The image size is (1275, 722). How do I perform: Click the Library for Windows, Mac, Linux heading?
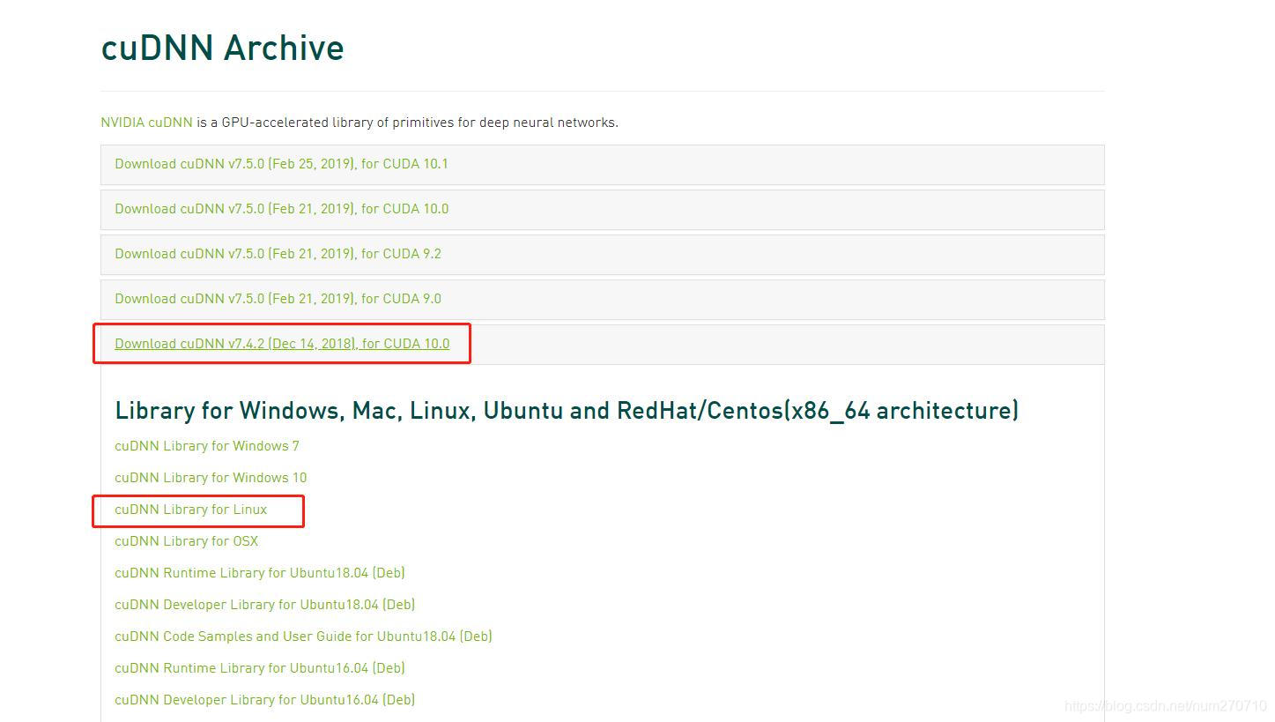pyautogui.click(x=567, y=411)
